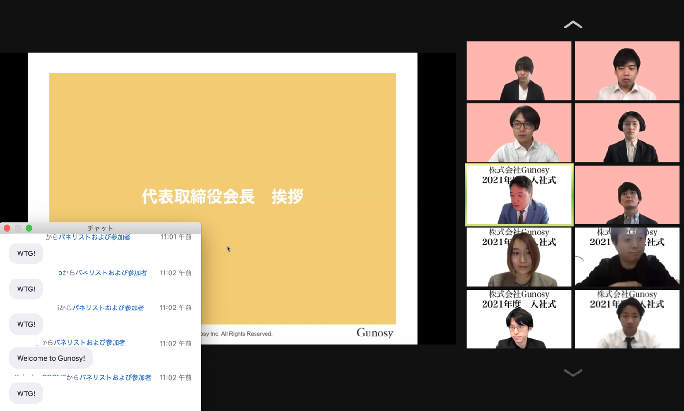
Task: Select the top-right gallery video with white shirt
Action: coord(627,71)
